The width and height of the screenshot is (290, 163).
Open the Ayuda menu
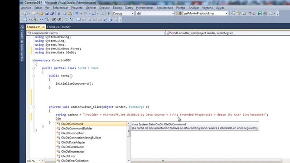coord(220,8)
